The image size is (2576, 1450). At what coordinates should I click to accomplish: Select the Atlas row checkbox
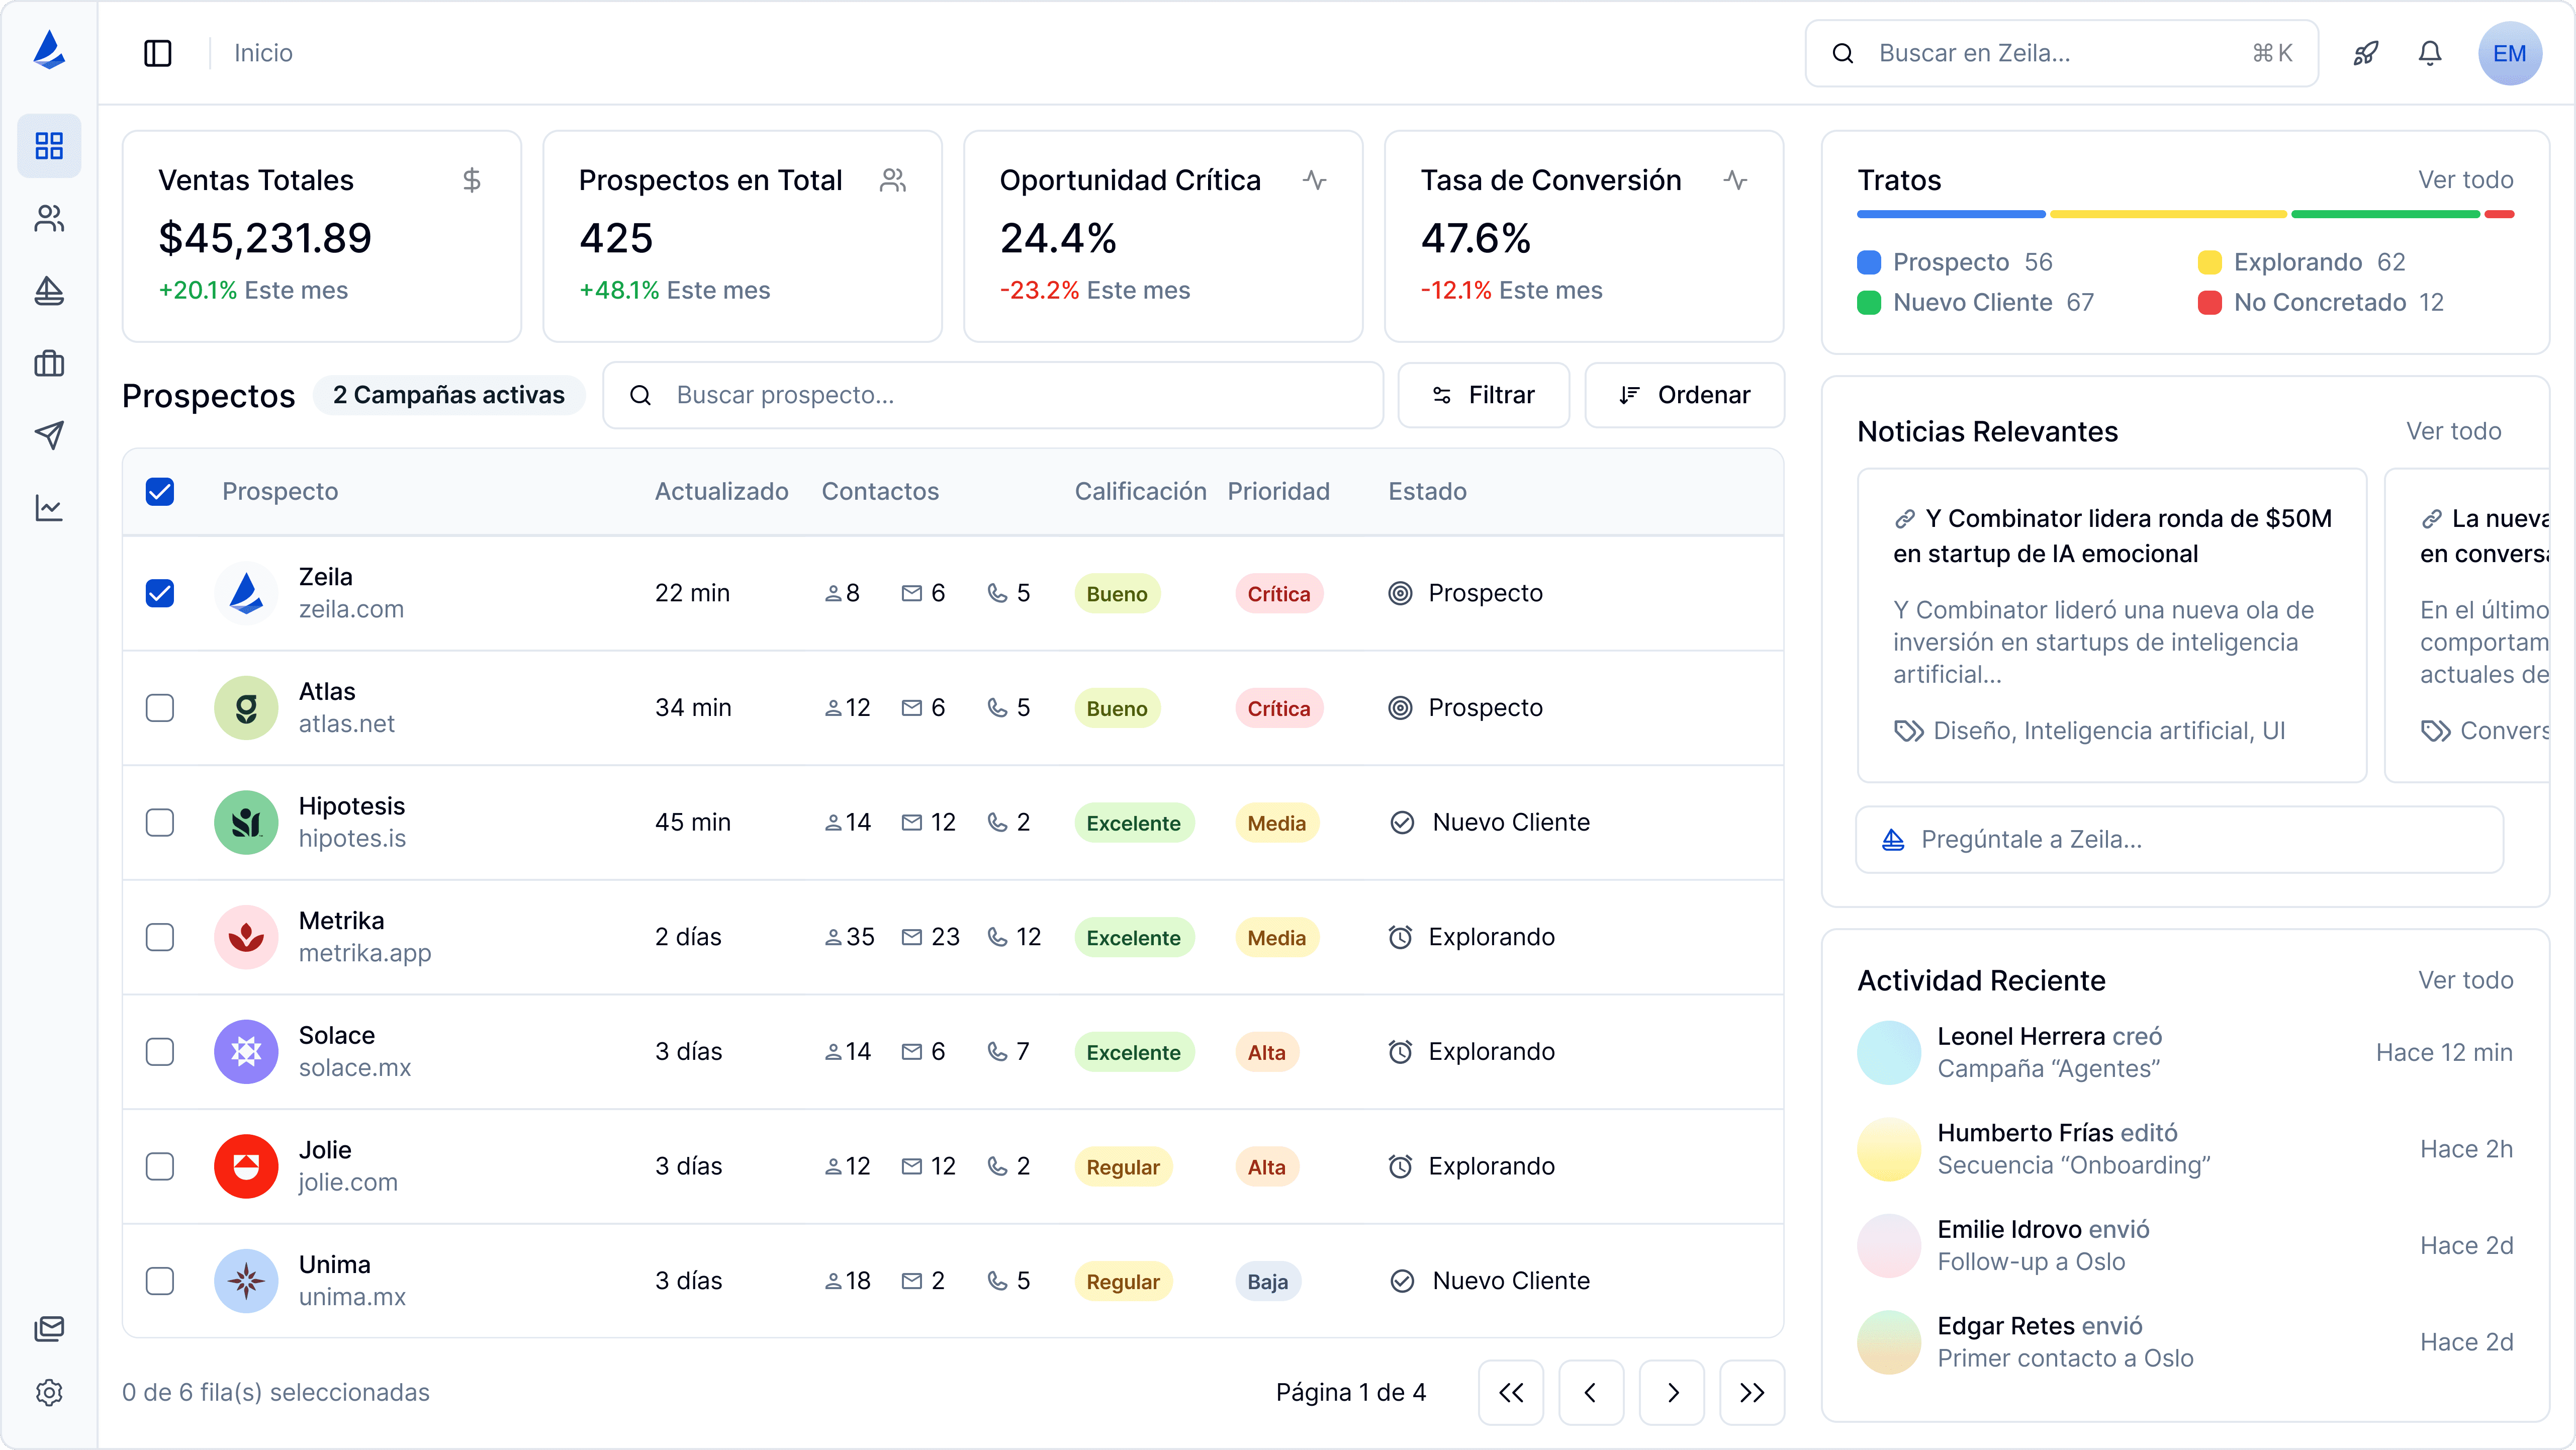160,708
